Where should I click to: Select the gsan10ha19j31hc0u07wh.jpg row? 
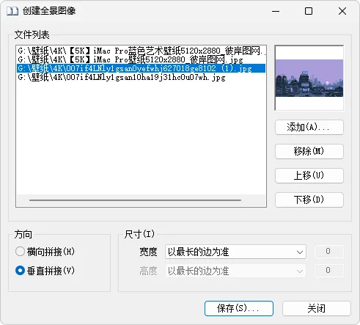click(x=142, y=78)
